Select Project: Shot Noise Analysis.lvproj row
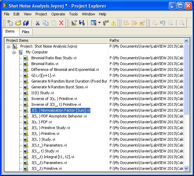The width and height of the screenshot is (194, 176). click(49, 46)
